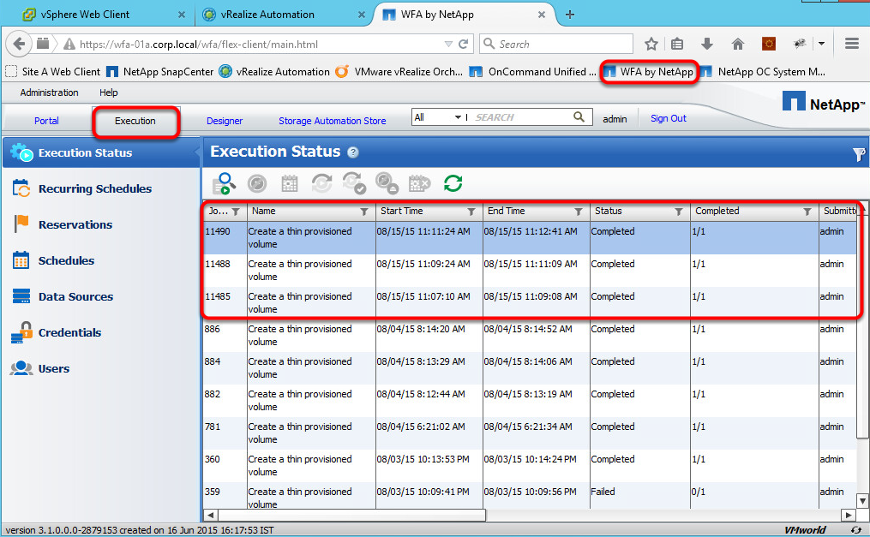This screenshot has width=870, height=537.
Task: Click the reschedule calendar toolbar icon
Action: pyautogui.click(x=290, y=183)
